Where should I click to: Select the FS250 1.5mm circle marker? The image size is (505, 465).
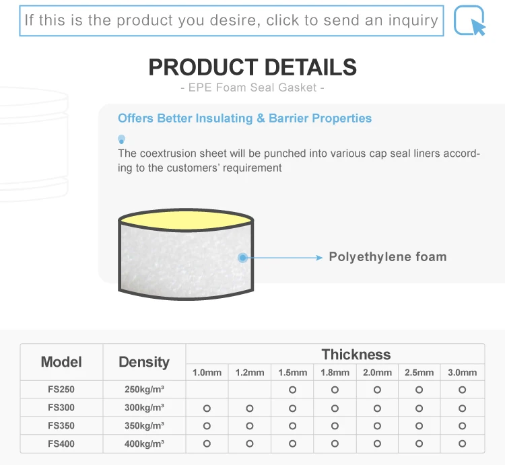[x=292, y=390]
